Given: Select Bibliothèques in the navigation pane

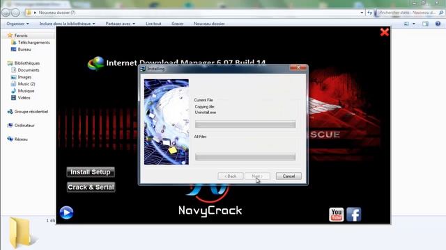Looking at the screenshot, I should point(27,63).
